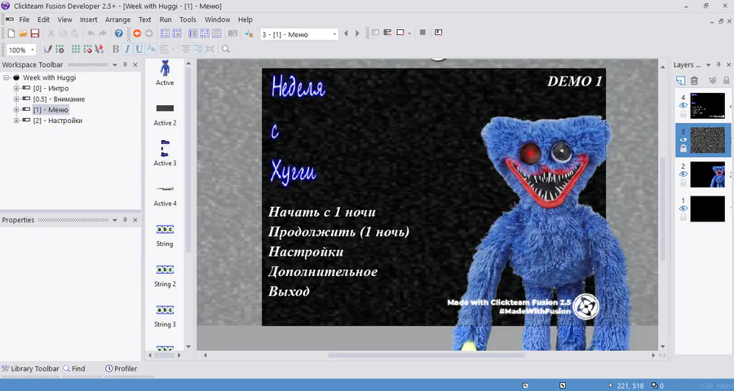Toggle visibility eye of layer 1
The image size is (734, 391).
coord(683,209)
